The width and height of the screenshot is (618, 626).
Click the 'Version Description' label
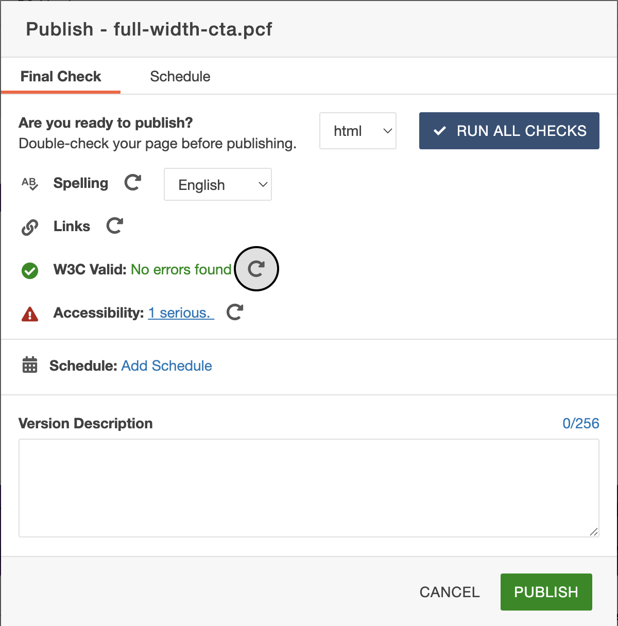pyautogui.click(x=85, y=423)
